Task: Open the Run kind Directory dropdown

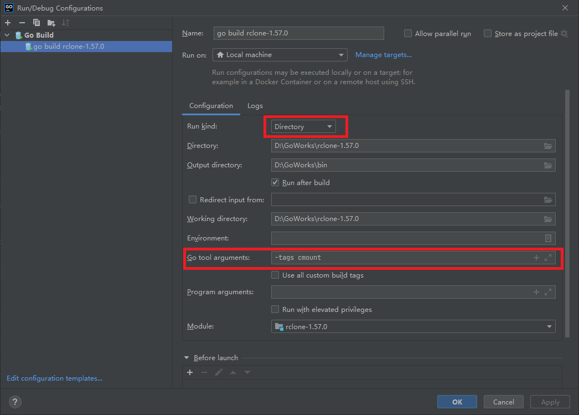Action: click(303, 127)
